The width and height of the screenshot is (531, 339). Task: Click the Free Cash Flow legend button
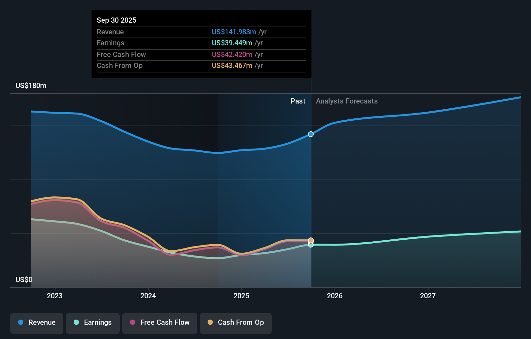159,323
